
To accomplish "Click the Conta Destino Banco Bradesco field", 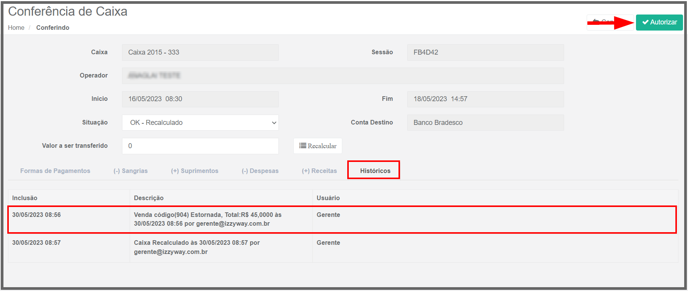I will (485, 123).
